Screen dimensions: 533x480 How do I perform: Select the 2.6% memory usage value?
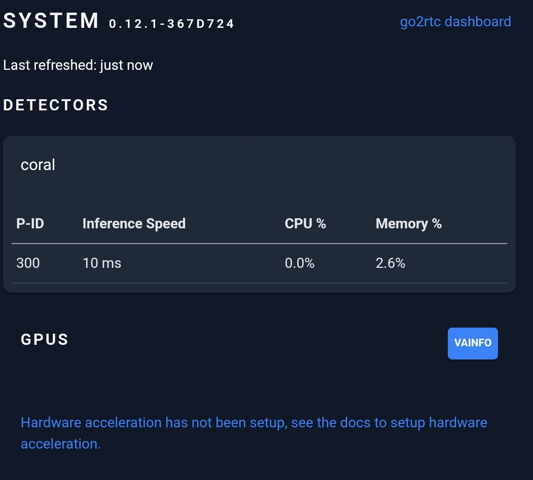pyautogui.click(x=390, y=263)
